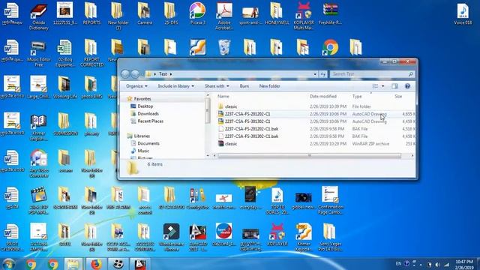The height and width of the screenshot is (270, 480).
Task: Click the Back arrow in Explorer window
Action: pos(125,73)
